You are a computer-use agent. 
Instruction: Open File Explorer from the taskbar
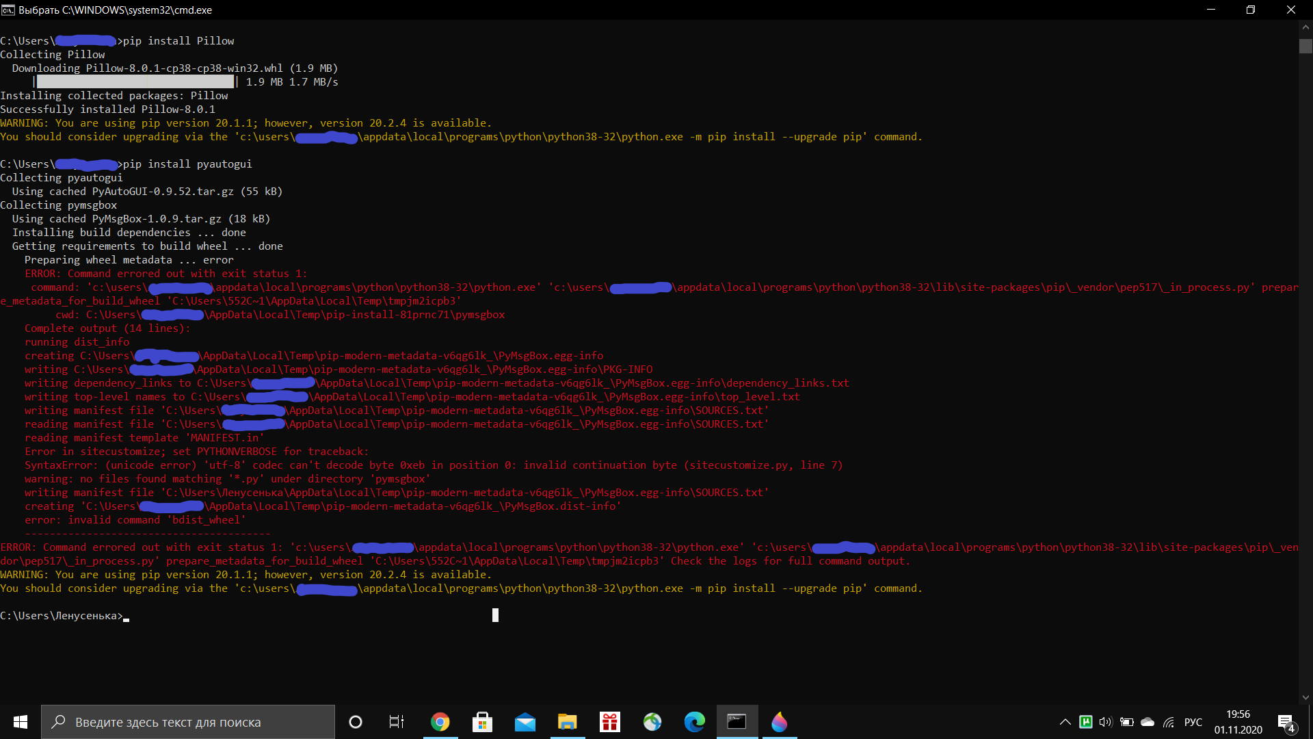pos(568,722)
